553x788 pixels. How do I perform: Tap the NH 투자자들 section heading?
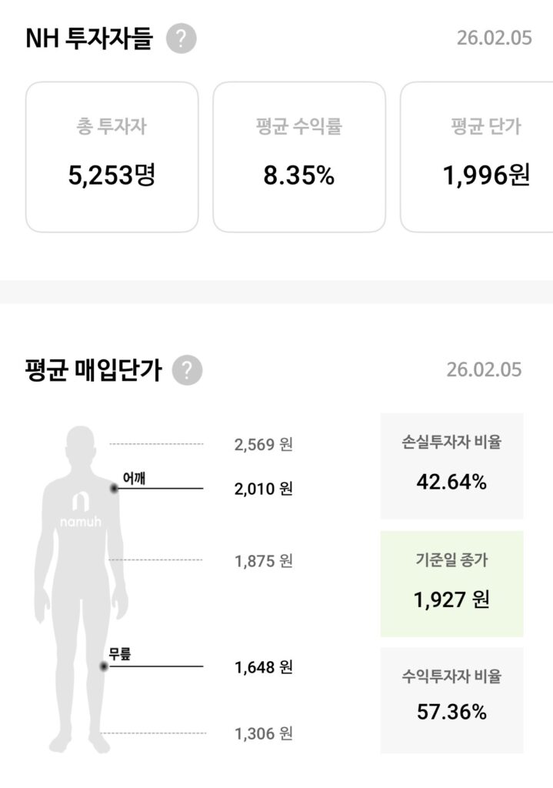pyautogui.click(x=89, y=38)
